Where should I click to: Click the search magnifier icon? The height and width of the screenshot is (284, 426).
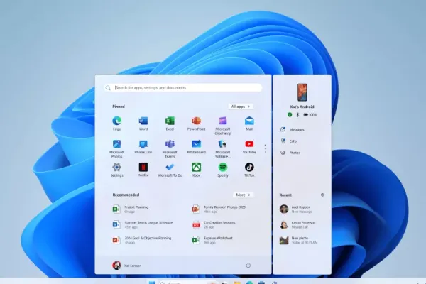coord(108,88)
